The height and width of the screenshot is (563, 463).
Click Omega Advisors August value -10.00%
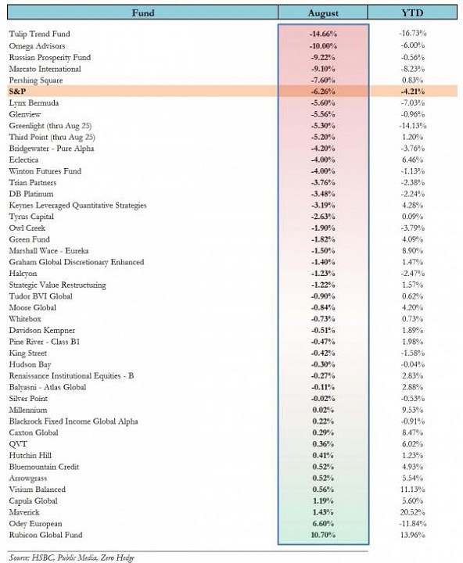tap(323, 46)
